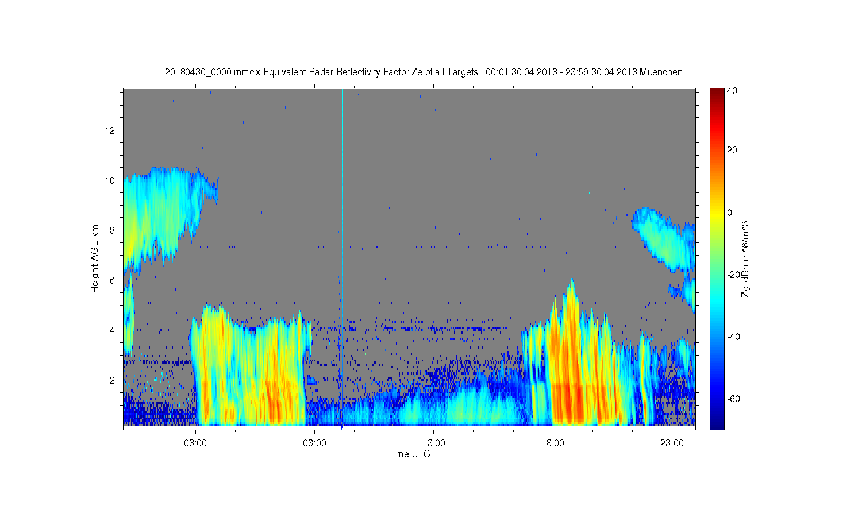Click the reflectivity color scale bar

pyautogui.click(x=717, y=258)
